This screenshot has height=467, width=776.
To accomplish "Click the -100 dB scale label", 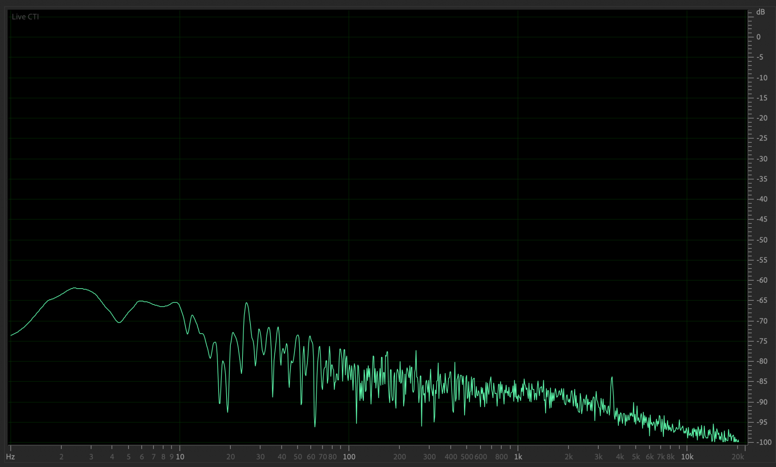I will tap(763, 442).
